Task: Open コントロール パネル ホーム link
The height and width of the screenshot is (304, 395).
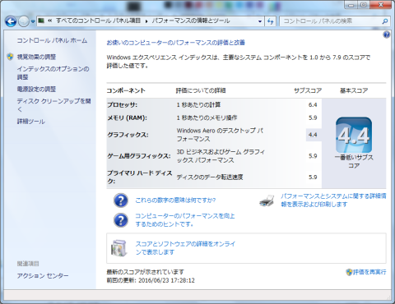Action: point(52,40)
